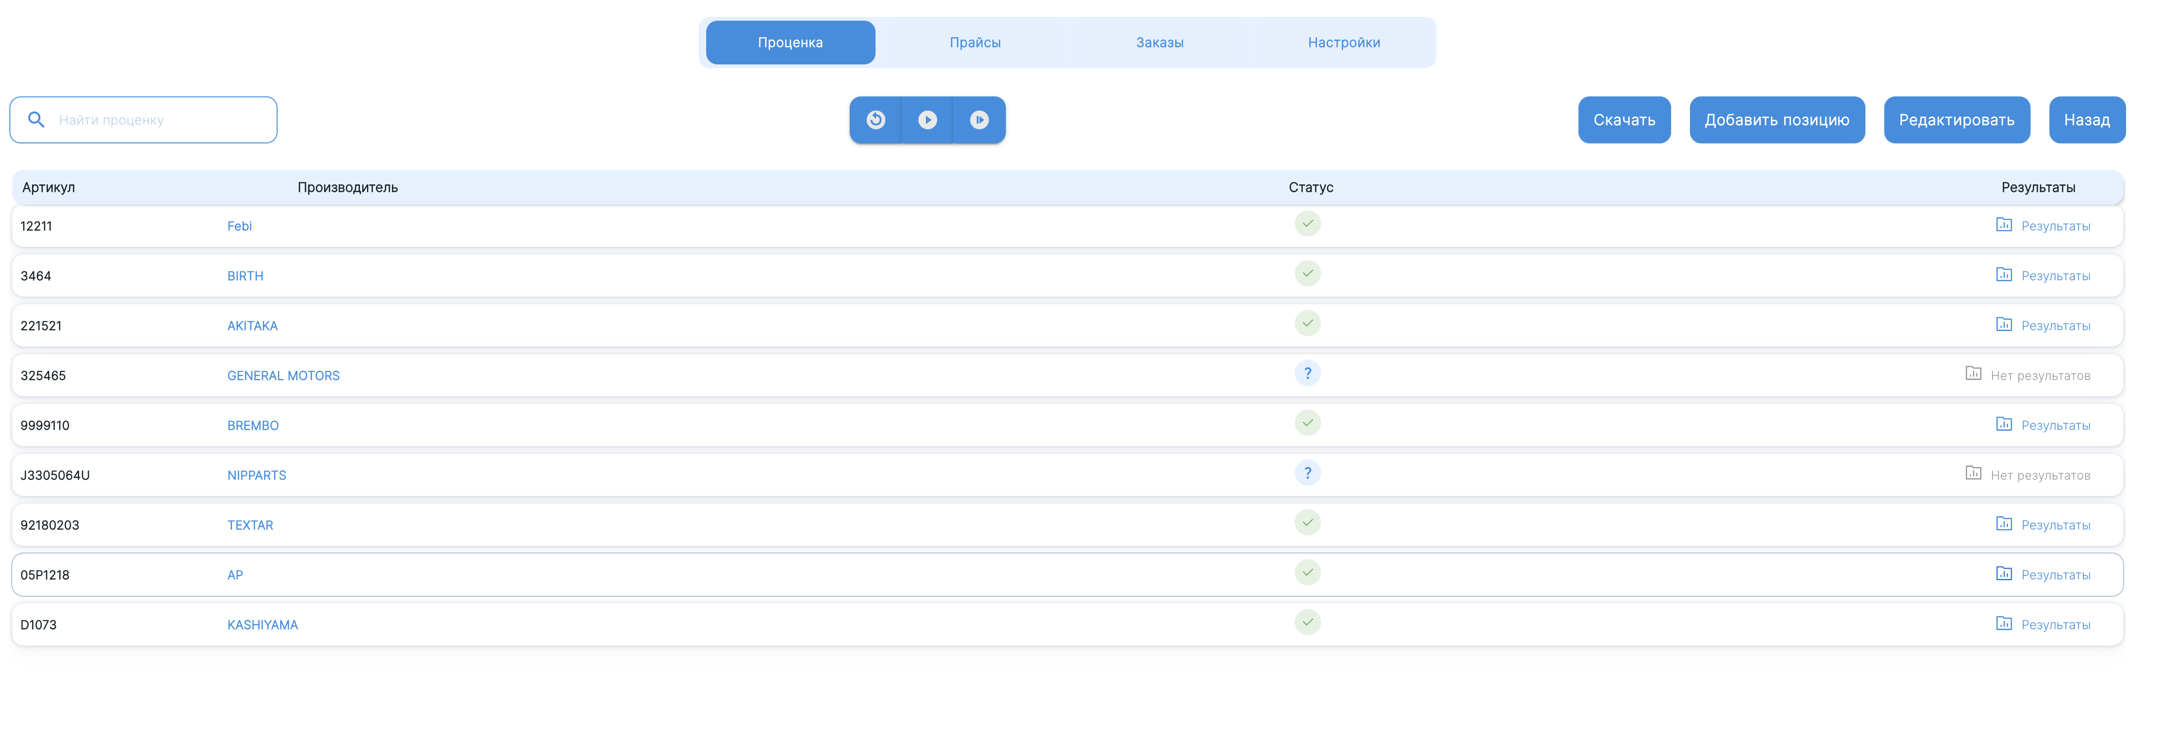
Task: Click the question mark status for J3305064U
Action: click(x=1307, y=473)
